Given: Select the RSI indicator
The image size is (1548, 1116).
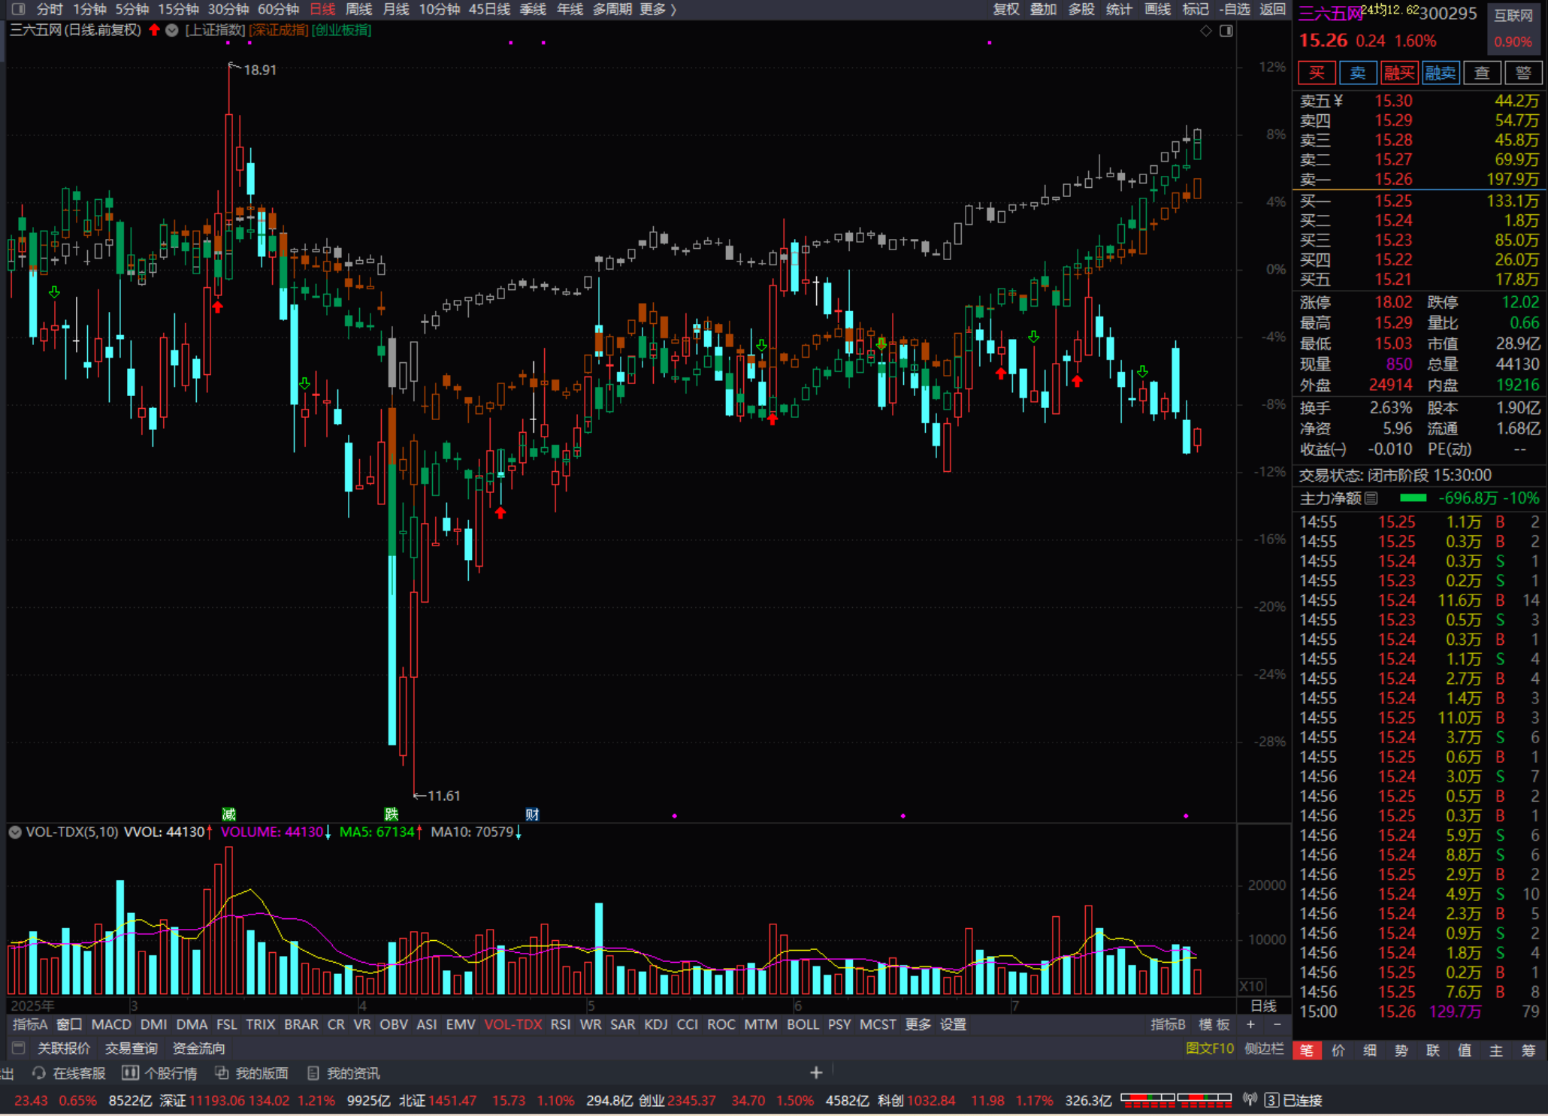Looking at the screenshot, I should pos(561,1024).
